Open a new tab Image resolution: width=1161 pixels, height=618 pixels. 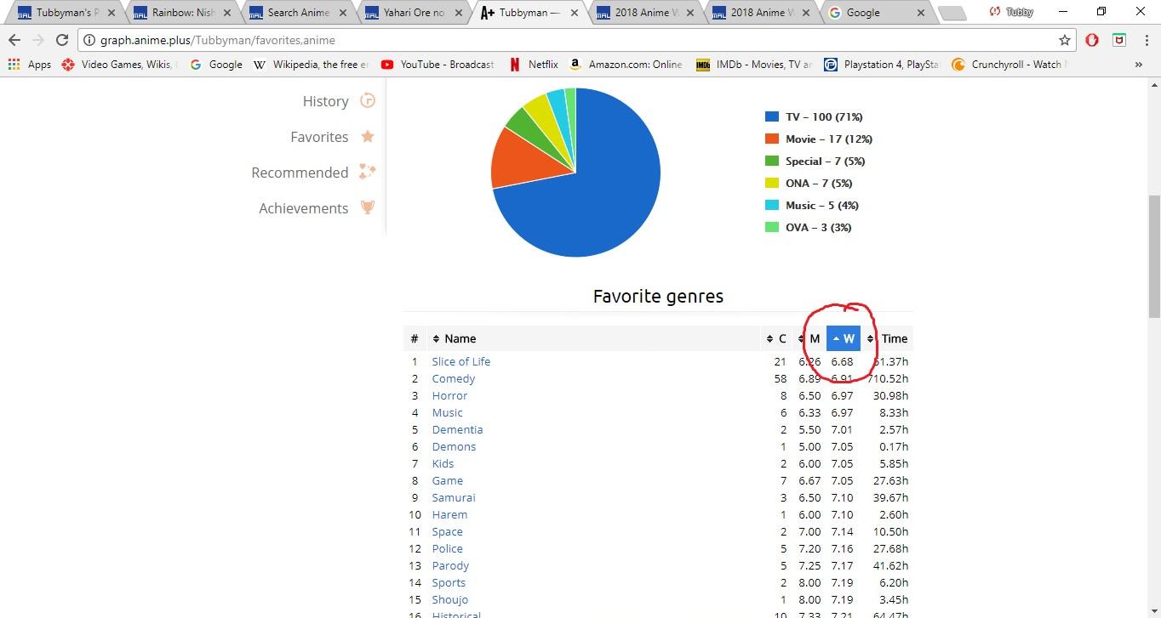(x=952, y=13)
